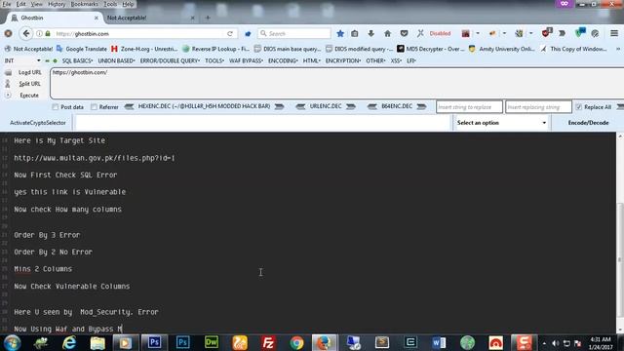This screenshot has height=351, width=624.
Task: Click the multan.gov.pk URL text line
Action: (x=95, y=158)
